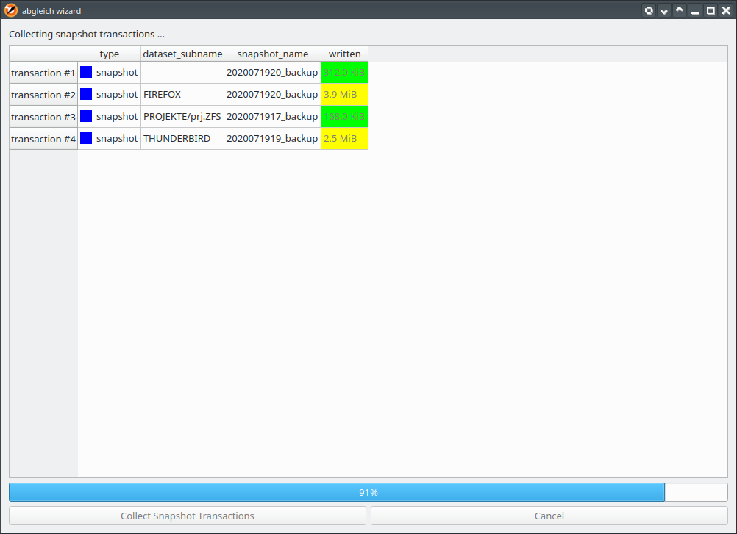Sort by the written column header
Viewport: 737px width, 534px height.
coord(344,54)
